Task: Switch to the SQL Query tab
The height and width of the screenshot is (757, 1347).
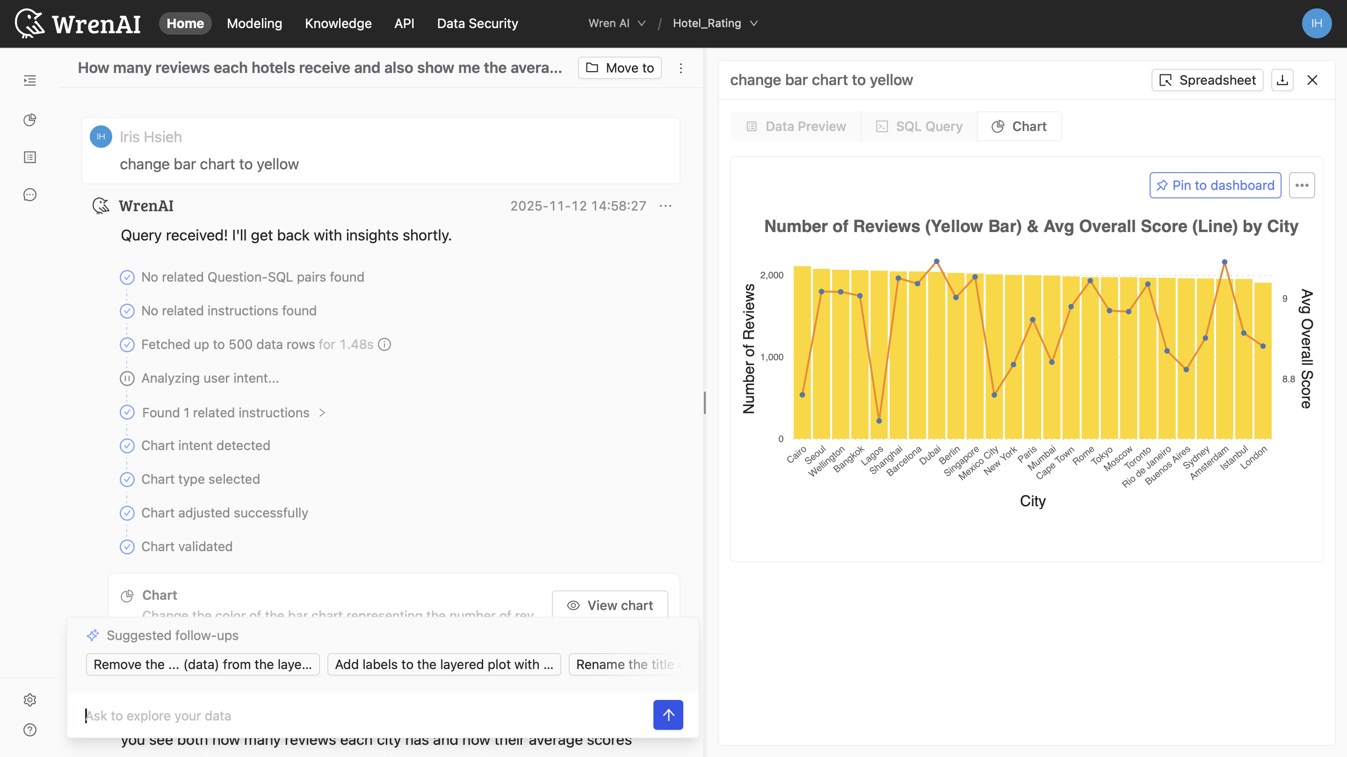Action: (x=919, y=127)
